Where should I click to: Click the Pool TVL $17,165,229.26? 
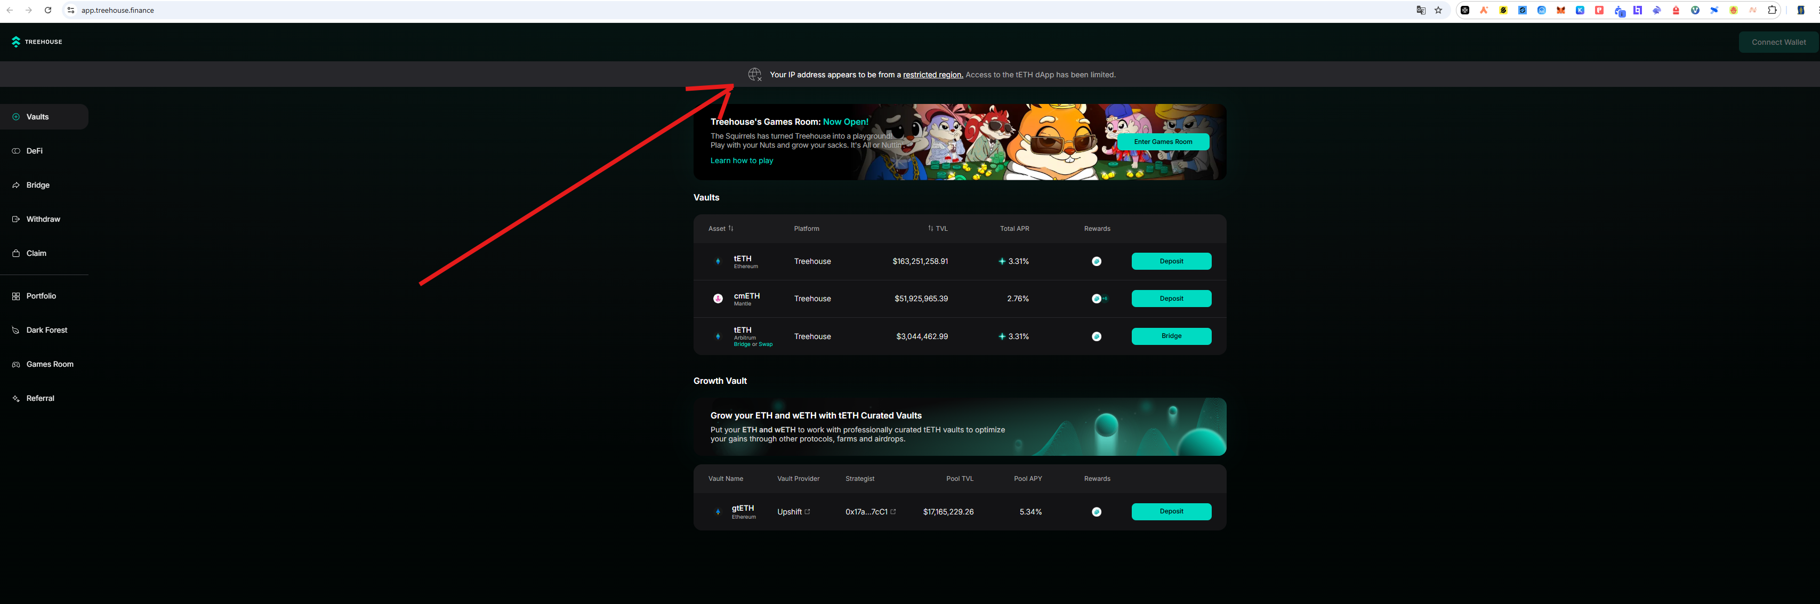tap(948, 512)
